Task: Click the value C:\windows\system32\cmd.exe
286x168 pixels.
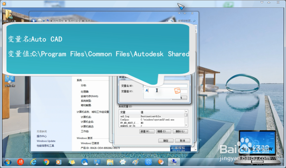Action: 157,120
